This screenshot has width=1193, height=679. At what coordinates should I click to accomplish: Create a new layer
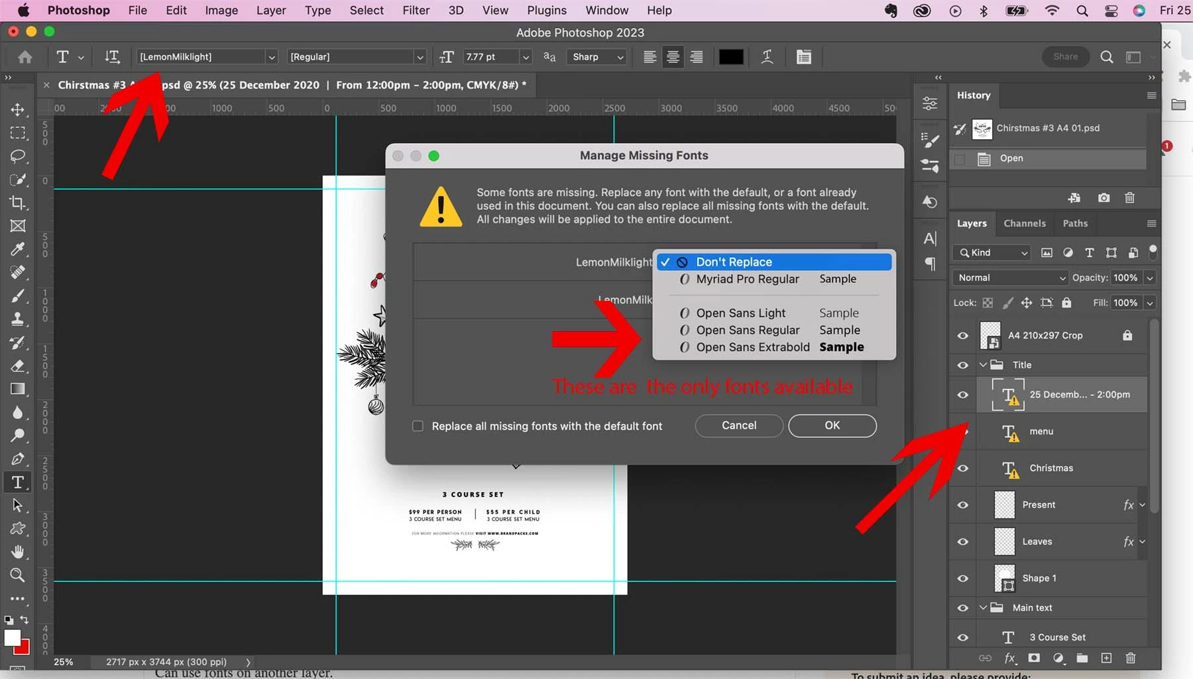1106,658
